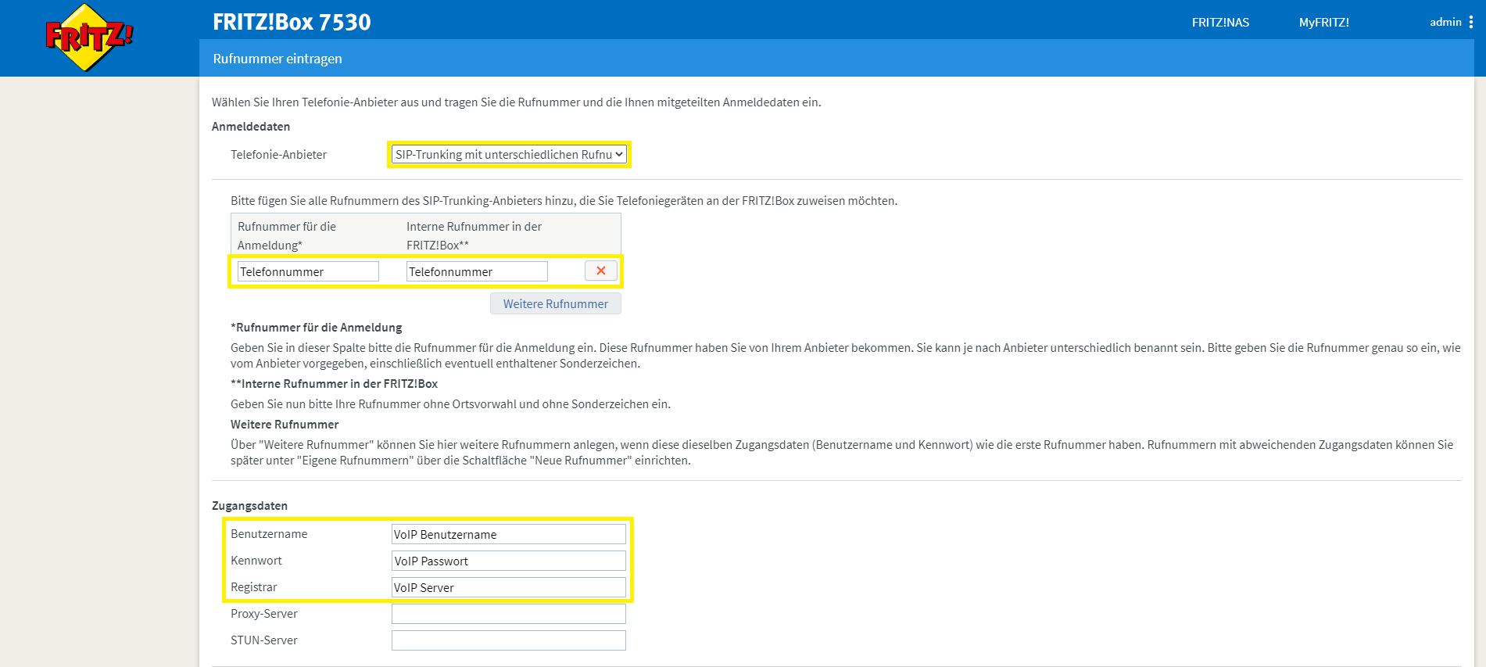
Task: Focus the Rufnummer für die Anmeldung field
Action: [308, 271]
